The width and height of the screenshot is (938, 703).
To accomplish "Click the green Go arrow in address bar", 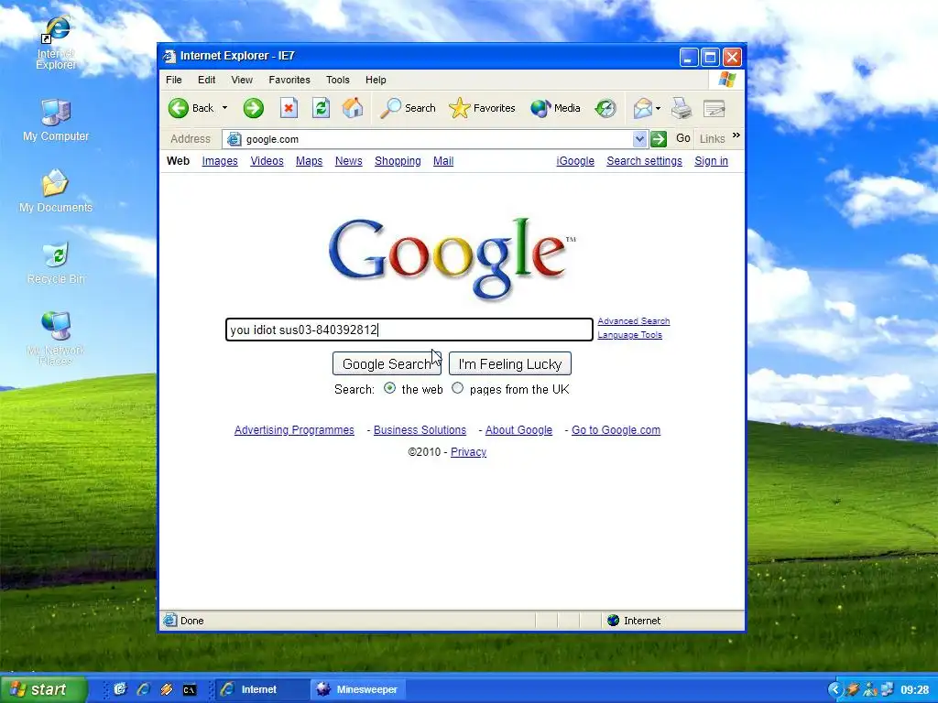I will coord(659,139).
